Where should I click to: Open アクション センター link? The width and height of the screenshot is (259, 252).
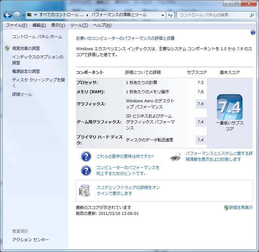pos(30,240)
